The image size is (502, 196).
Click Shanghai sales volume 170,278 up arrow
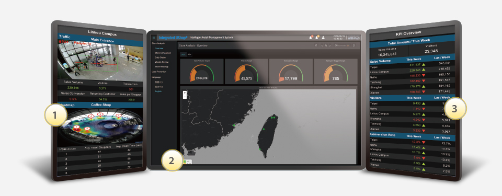(424, 86)
